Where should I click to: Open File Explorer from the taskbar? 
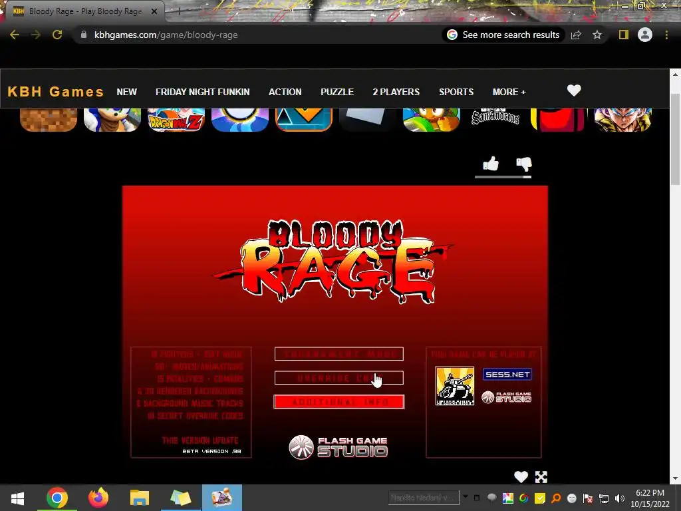(140, 498)
